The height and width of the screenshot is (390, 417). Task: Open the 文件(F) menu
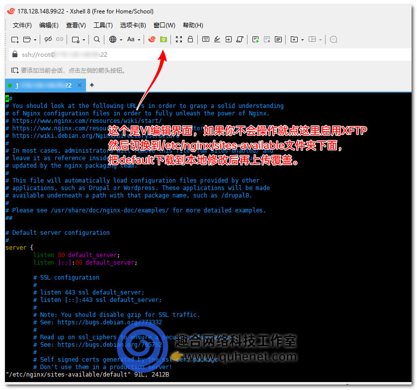22,25
